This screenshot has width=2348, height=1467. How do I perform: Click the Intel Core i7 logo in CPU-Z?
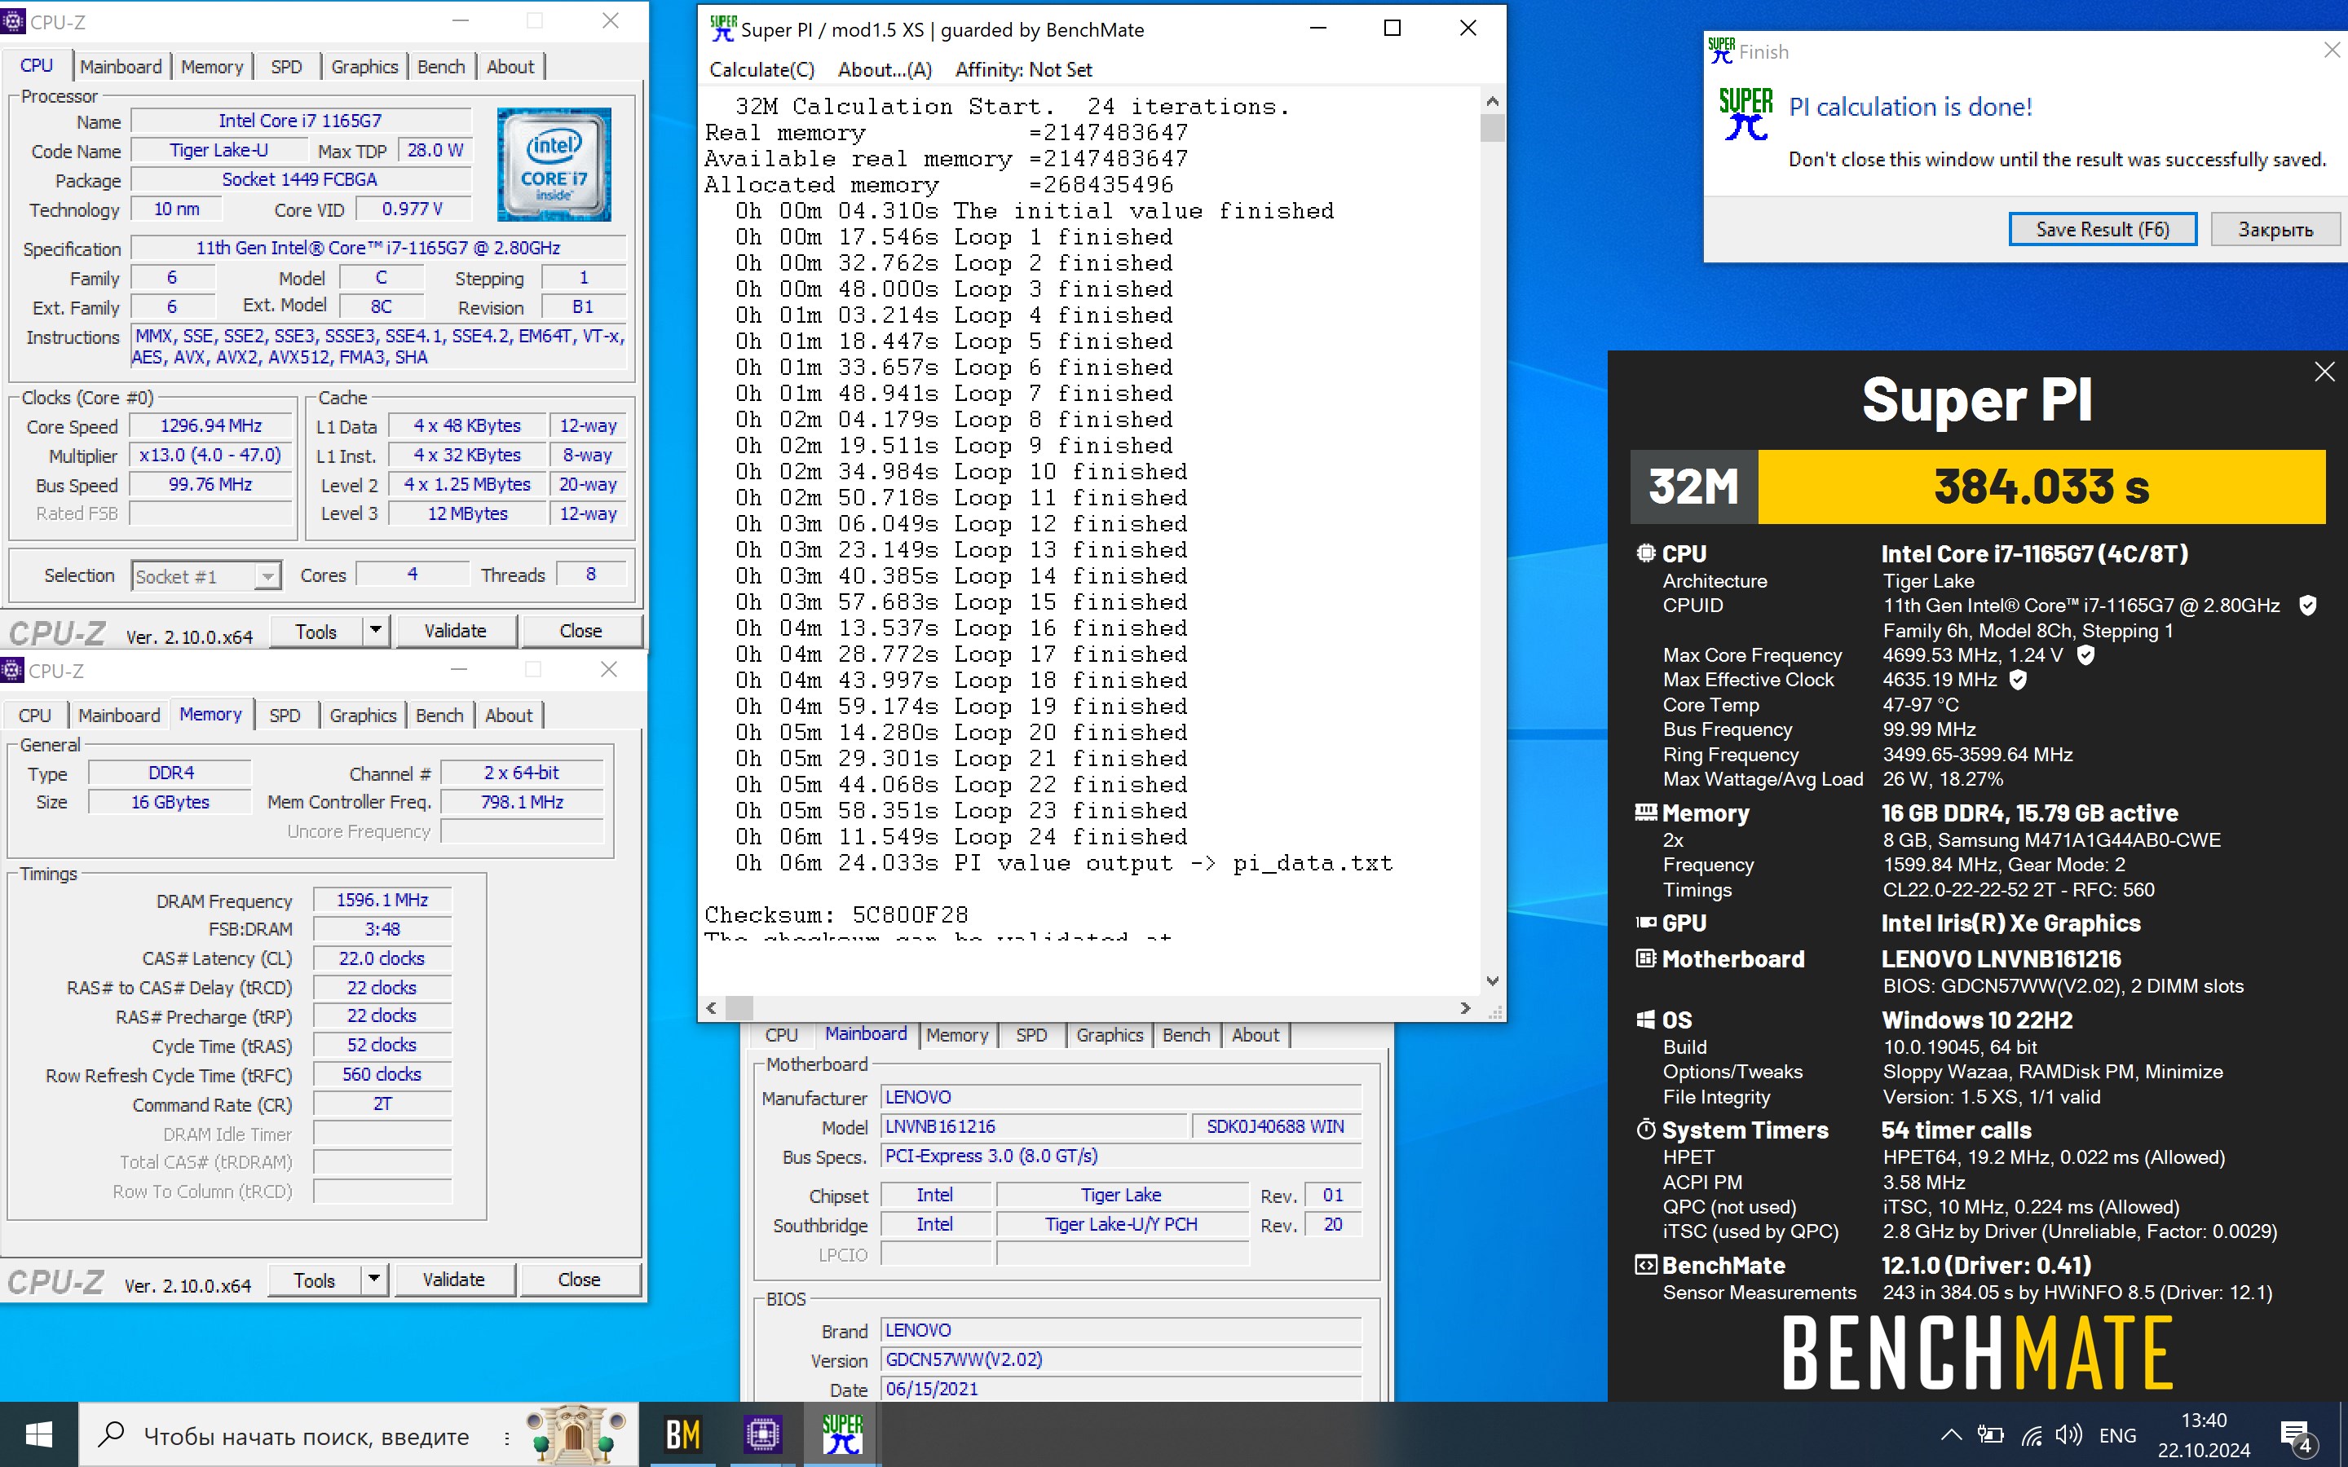[554, 164]
